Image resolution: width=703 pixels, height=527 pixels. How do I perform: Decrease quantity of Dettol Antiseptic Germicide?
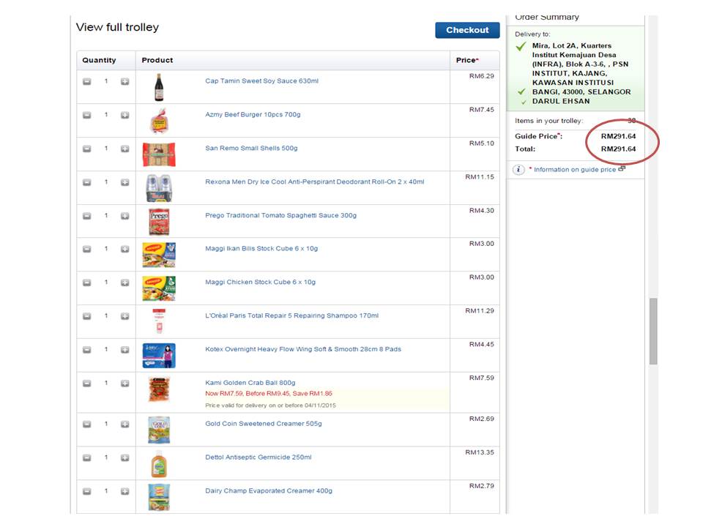tap(87, 458)
